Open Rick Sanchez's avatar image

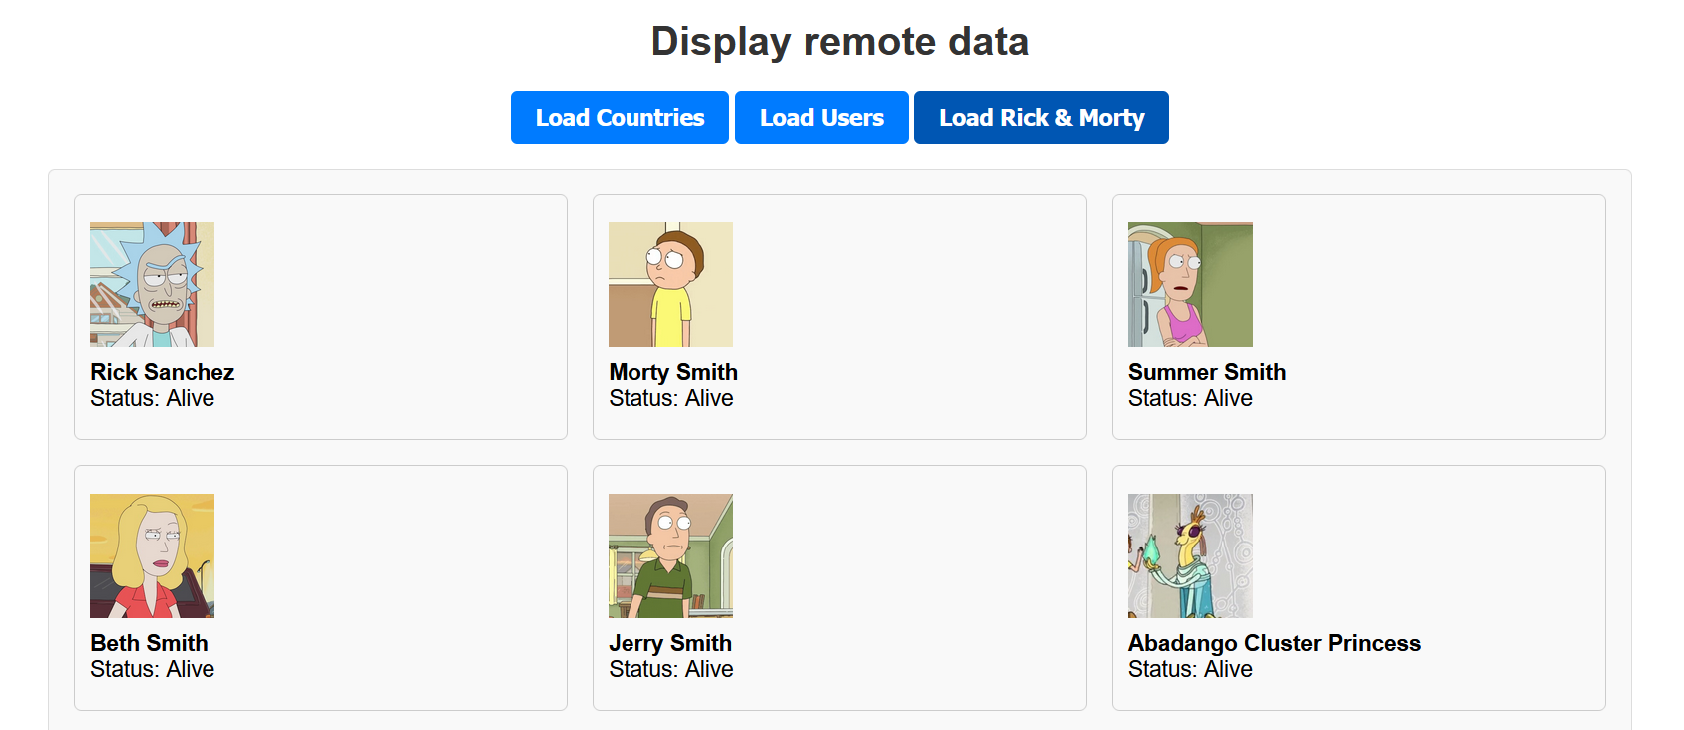pos(152,284)
